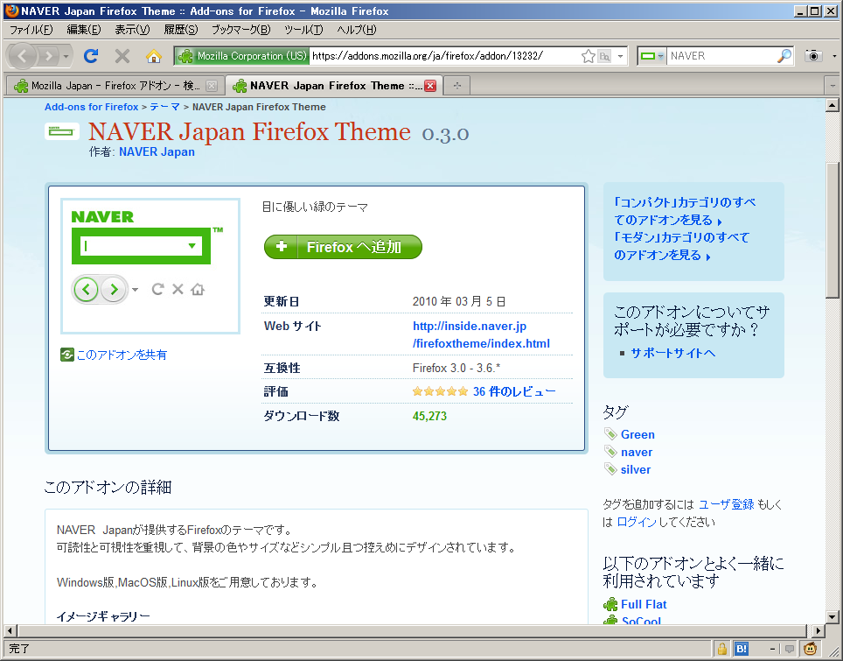Close the NAVER Japan Firefox Theme tab

coord(430,86)
